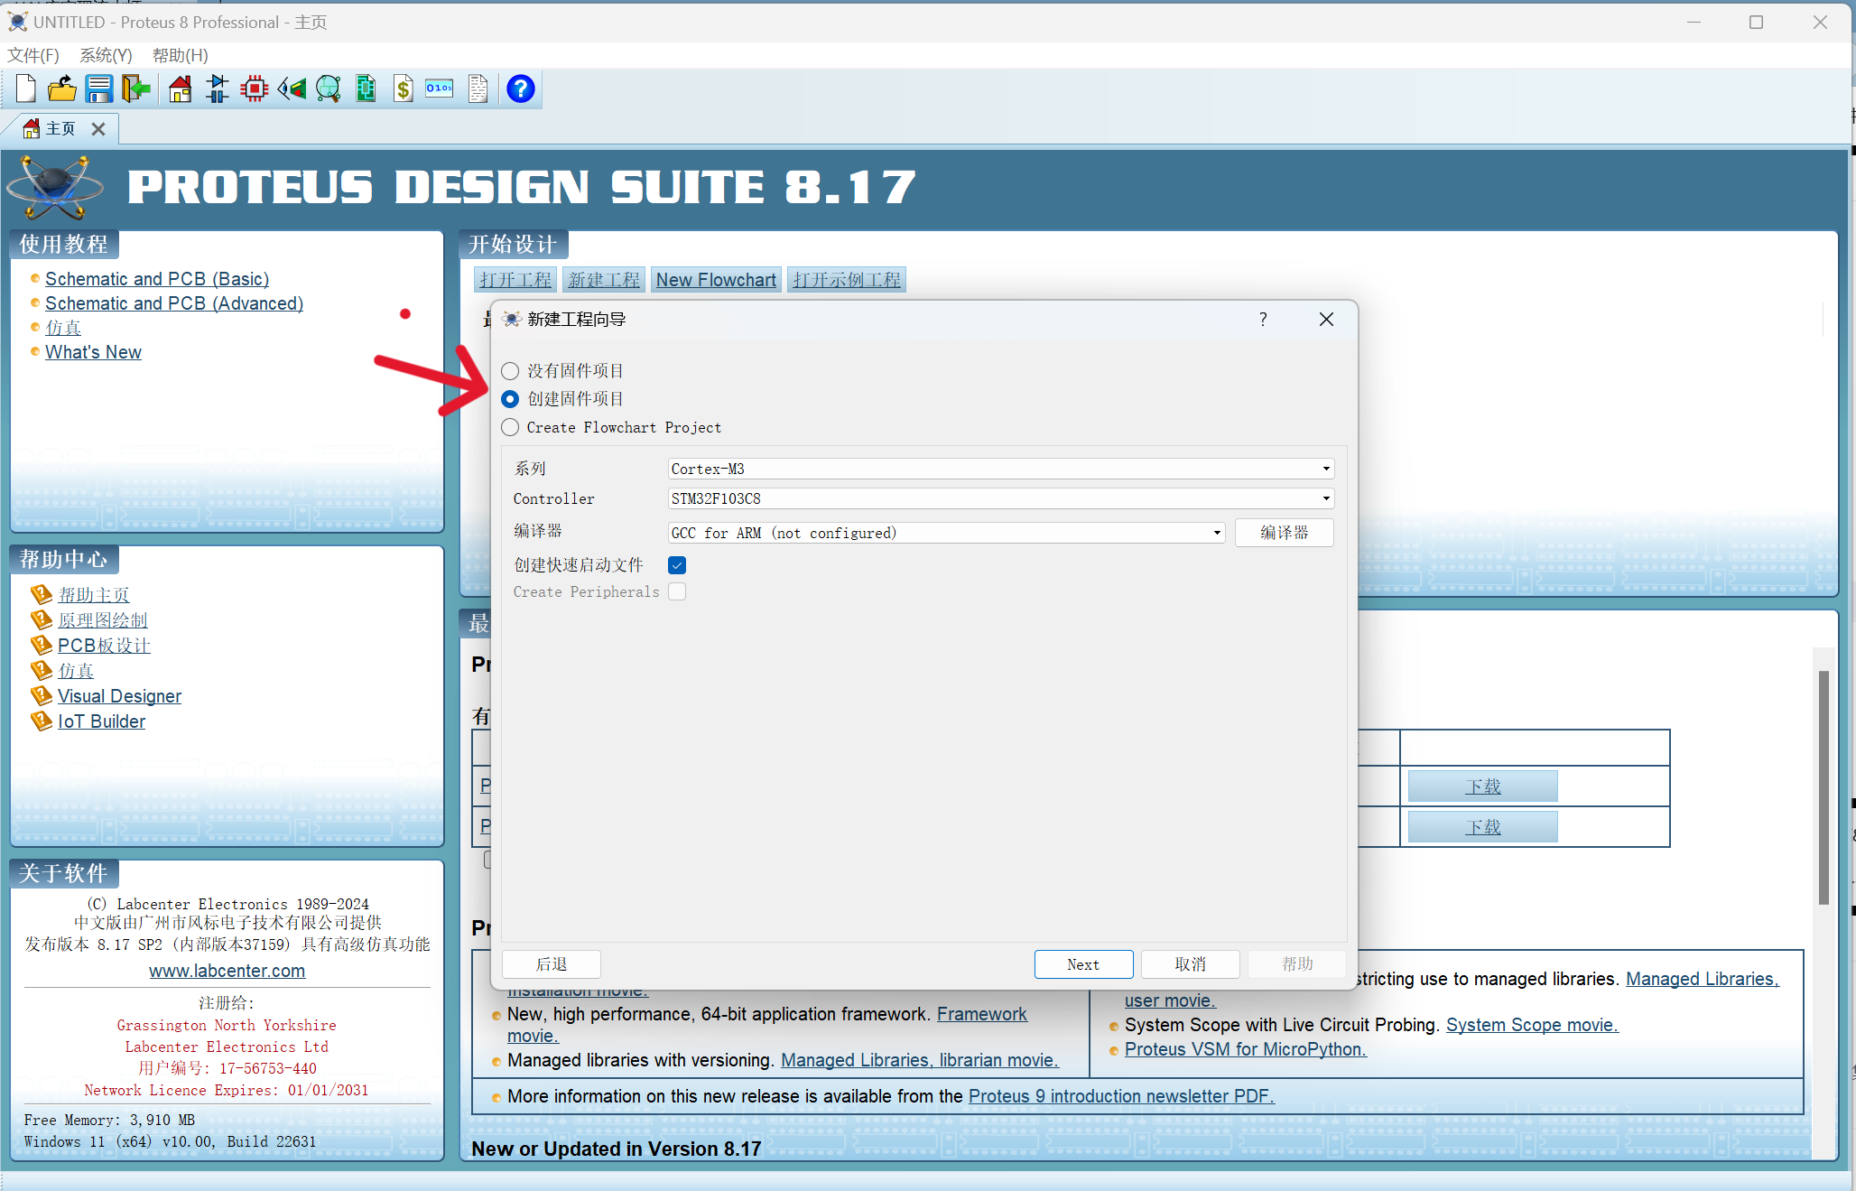Open Bill of Materials dollar icon
Image resolution: width=1856 pixels, height=1191 pixels.
click(x=404, y=88)
